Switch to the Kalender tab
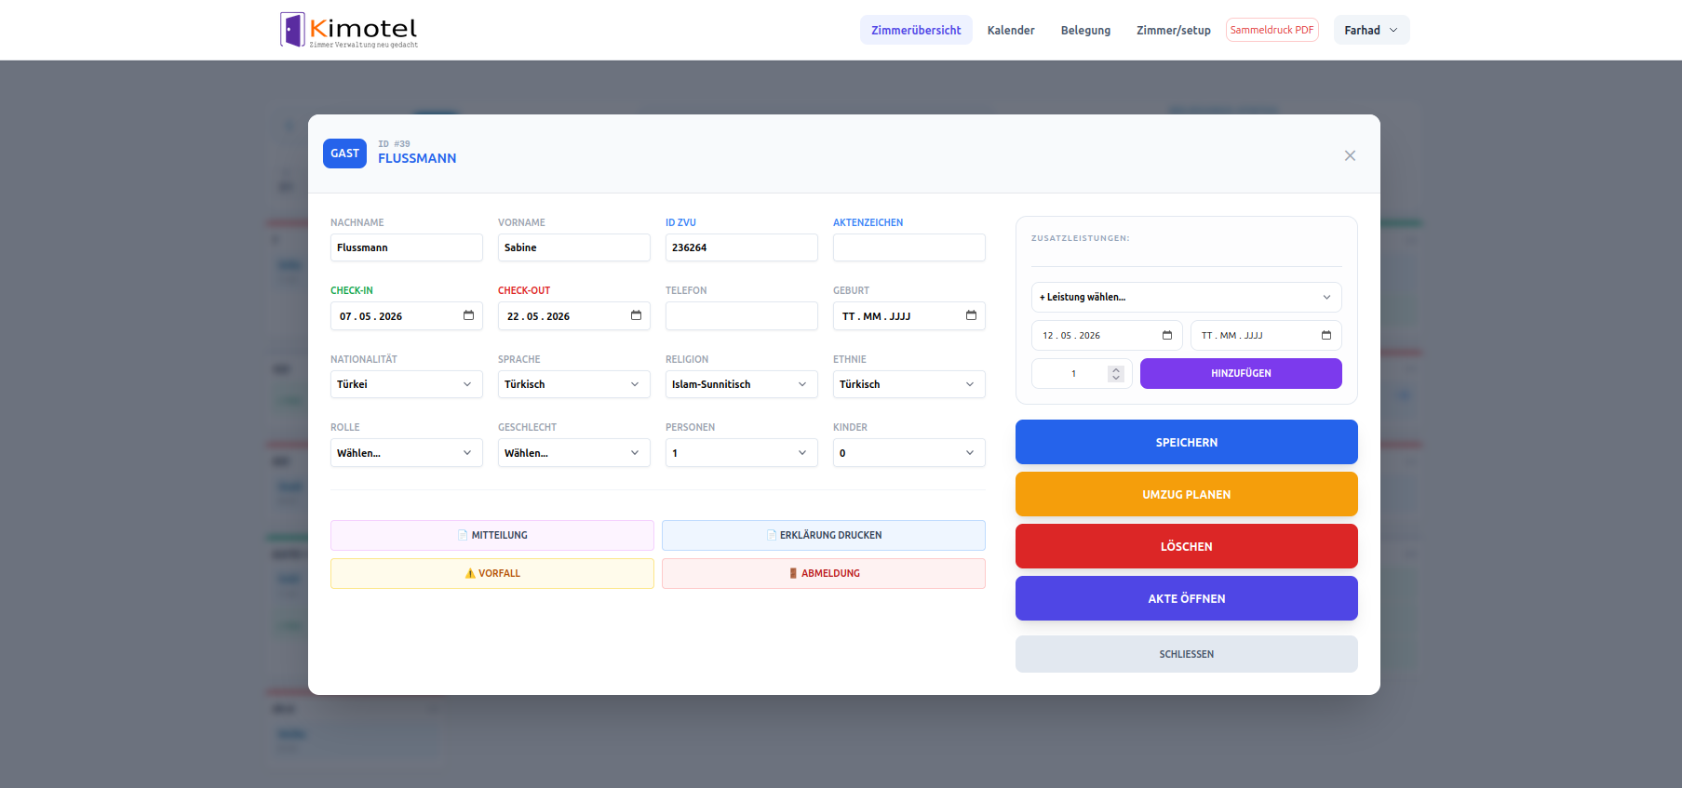The width and height of the screenshot is (1682, 788). [1011, 30]
